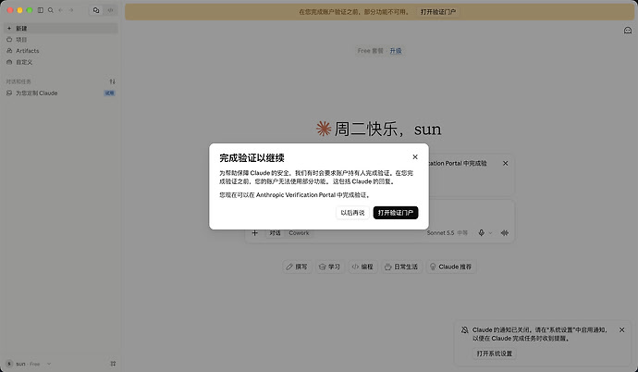The image size is (638, 372).
Task: Start voice mode waveform icon
Action: pos(505,233)
